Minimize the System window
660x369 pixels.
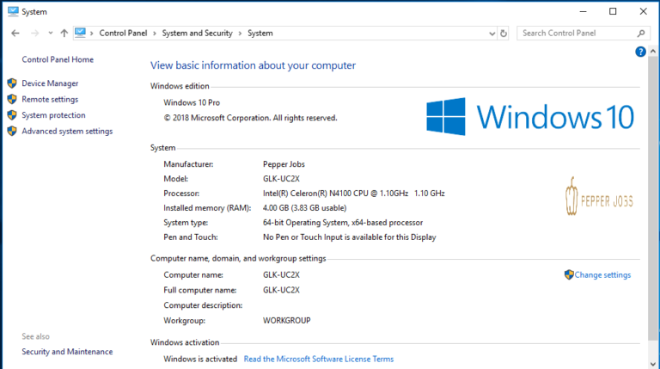coord(583,12)
